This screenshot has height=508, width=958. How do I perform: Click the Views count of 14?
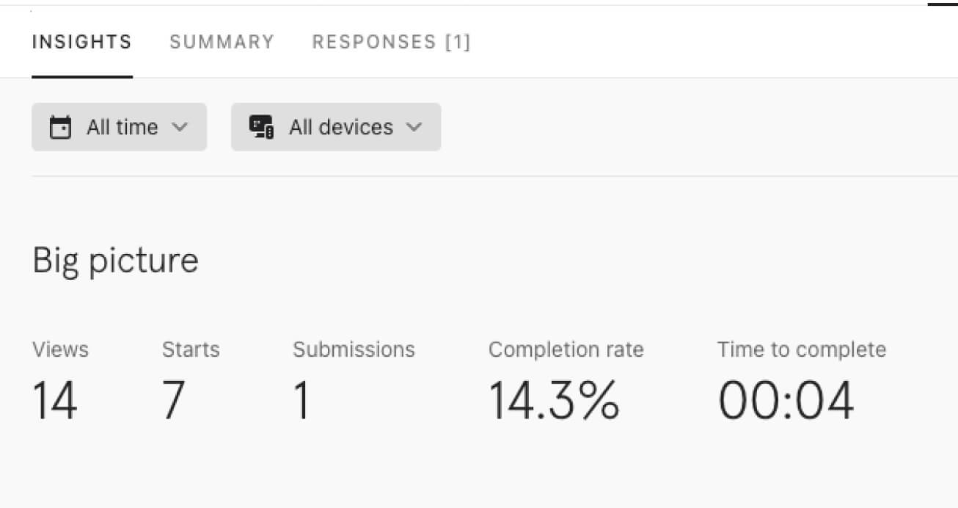tap(54, 401)
